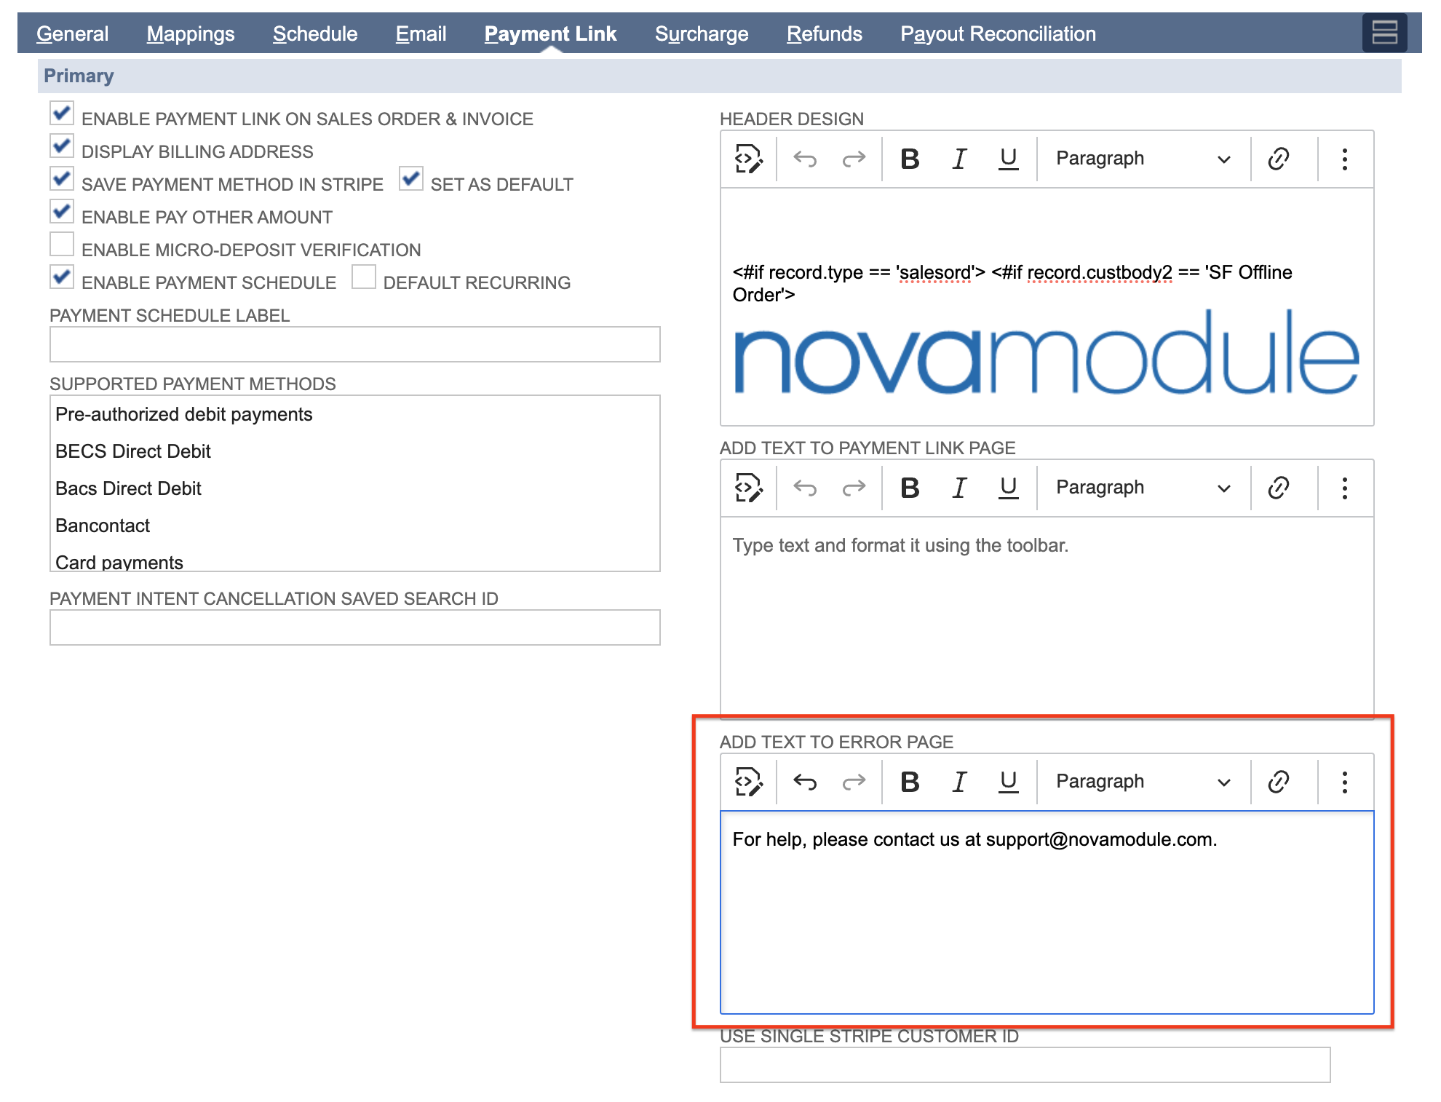
Task: Check the Default Recurring checkbox
Action: click(x=364, y=277)
